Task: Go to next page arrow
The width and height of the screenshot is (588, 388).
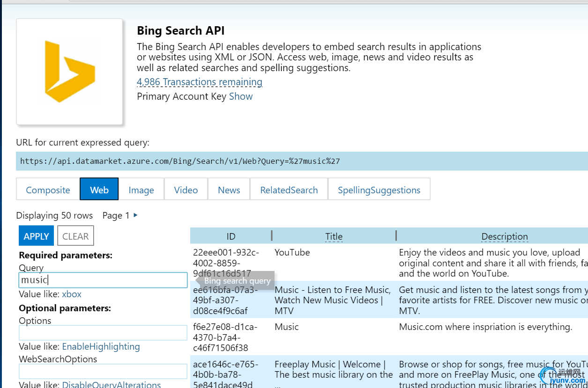Action: [x=136, y=215]
